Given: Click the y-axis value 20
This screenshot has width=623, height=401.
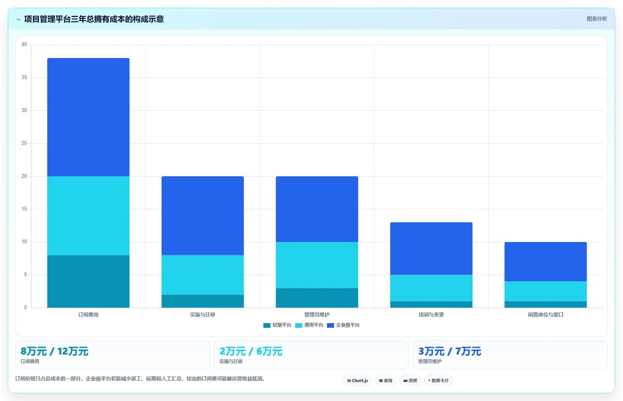Looking at the screenshot, I should (24, 176).
